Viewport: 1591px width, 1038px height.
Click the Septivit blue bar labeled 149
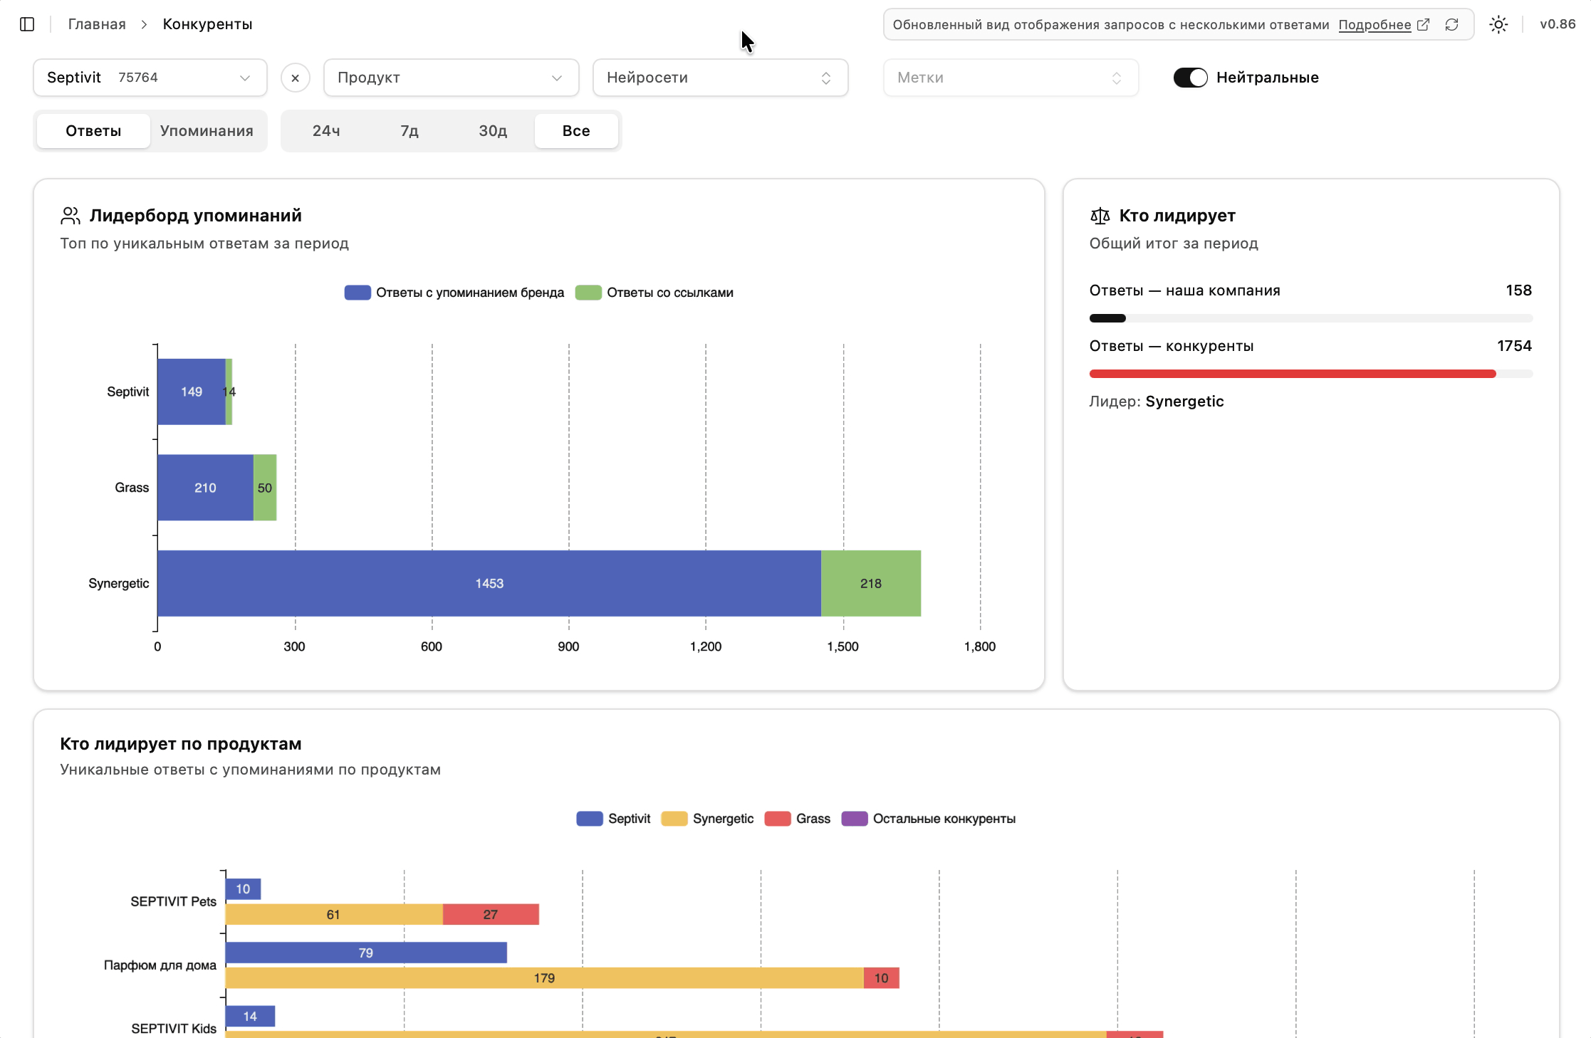pyautogui.click(x=192, y=392)
